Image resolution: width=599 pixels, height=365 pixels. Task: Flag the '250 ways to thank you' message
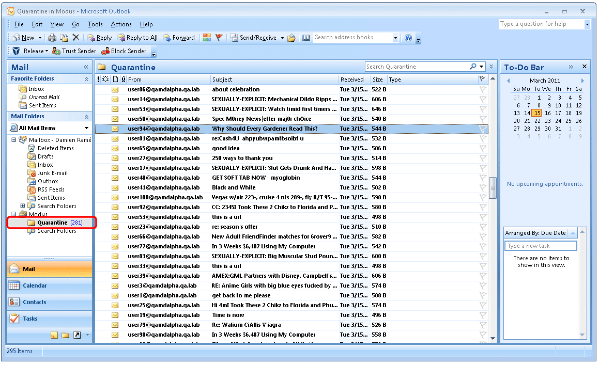(483, 158)
